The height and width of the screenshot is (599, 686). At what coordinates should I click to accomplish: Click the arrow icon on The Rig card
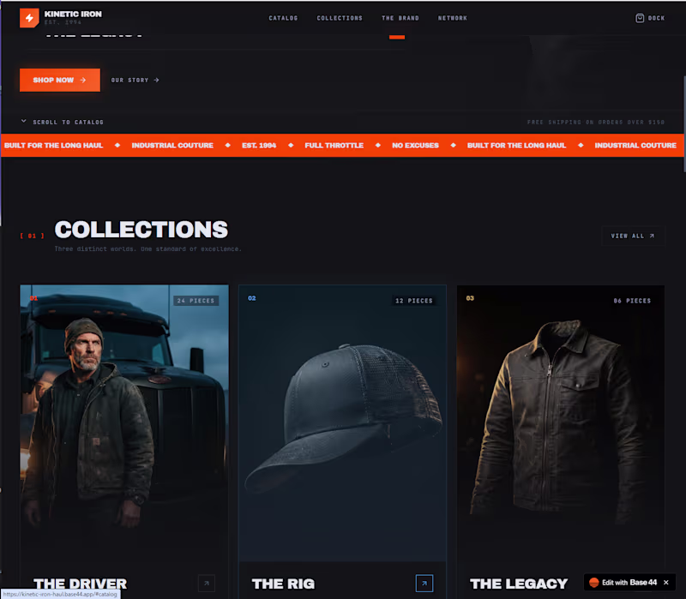coord(424,583)
